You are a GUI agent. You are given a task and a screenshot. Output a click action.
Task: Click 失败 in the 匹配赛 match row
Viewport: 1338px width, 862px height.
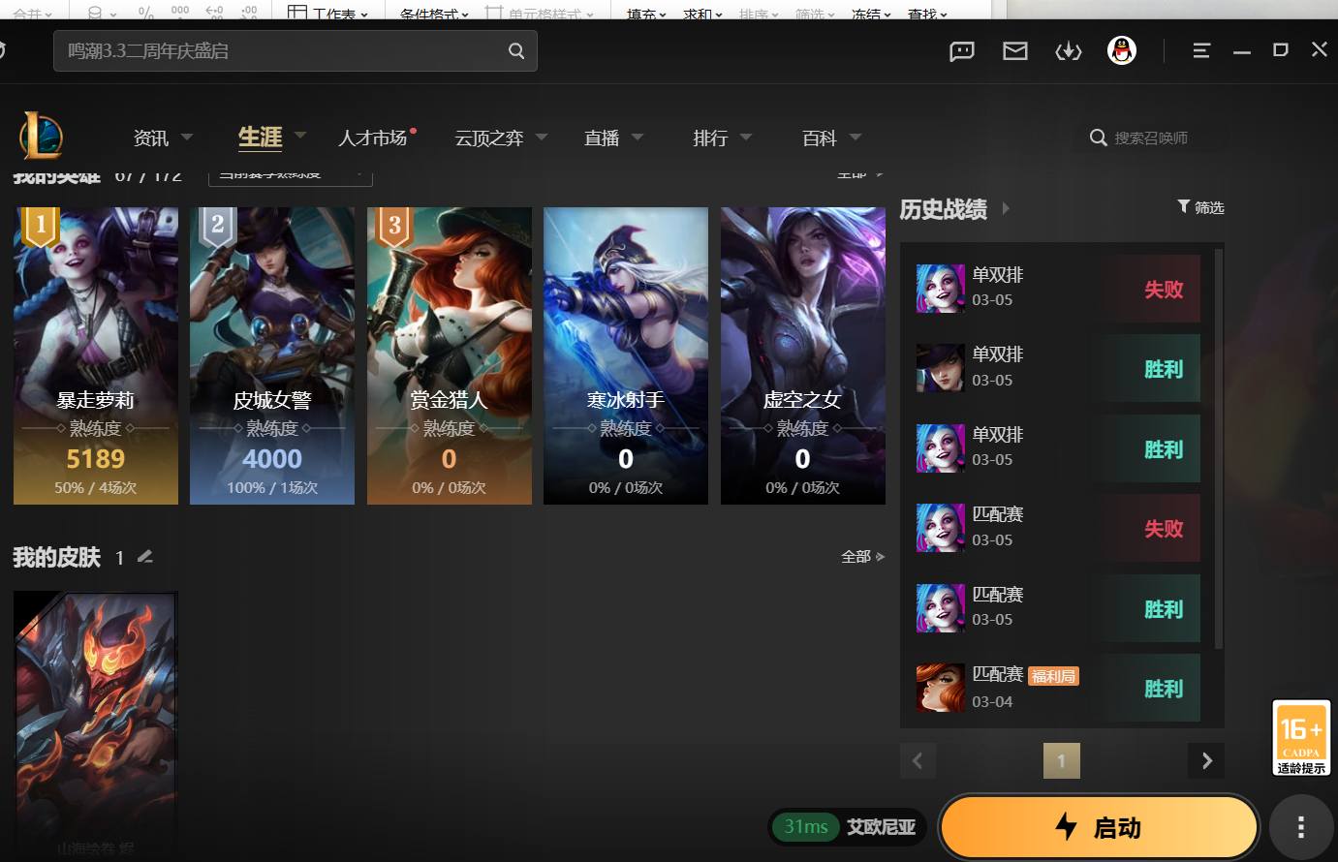coord(1164,529)
